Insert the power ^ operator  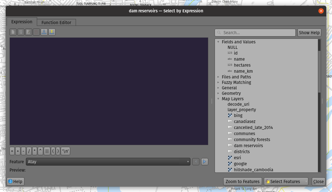[x=40, y=151]
